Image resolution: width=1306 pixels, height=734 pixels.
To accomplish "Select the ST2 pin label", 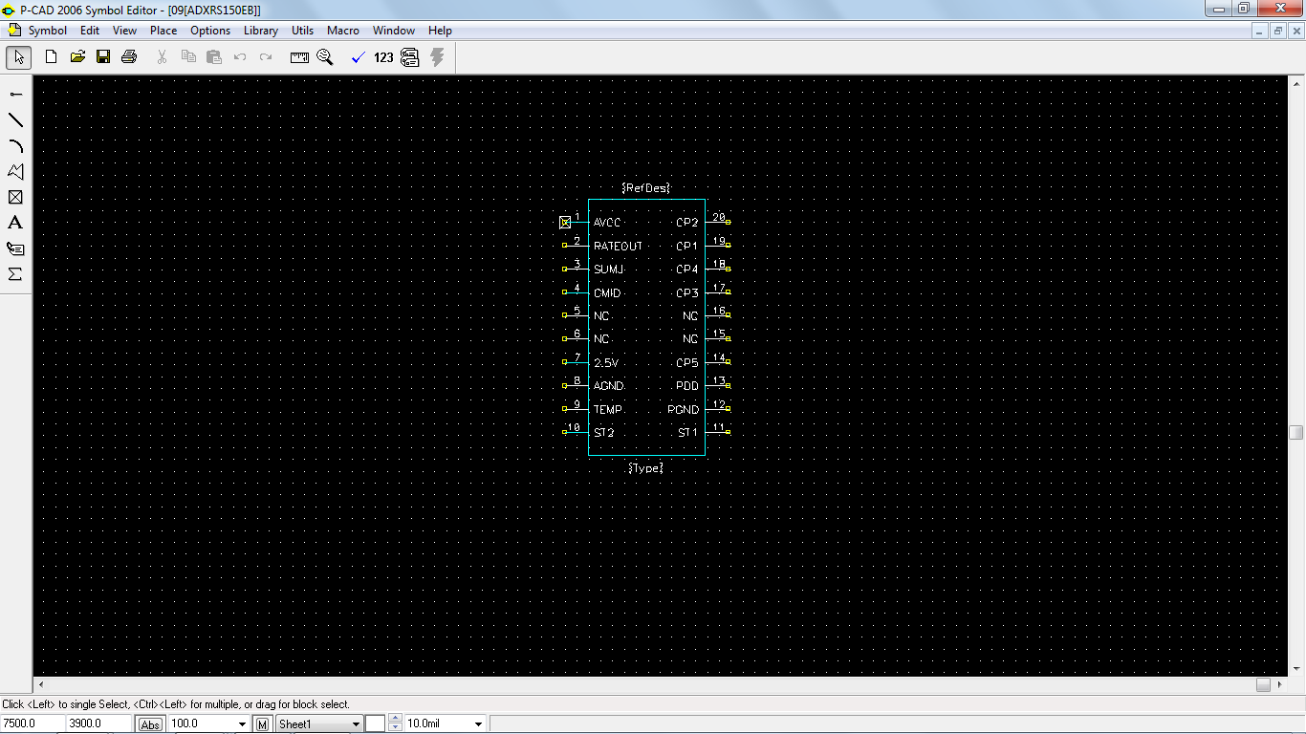I will (603, 433).
